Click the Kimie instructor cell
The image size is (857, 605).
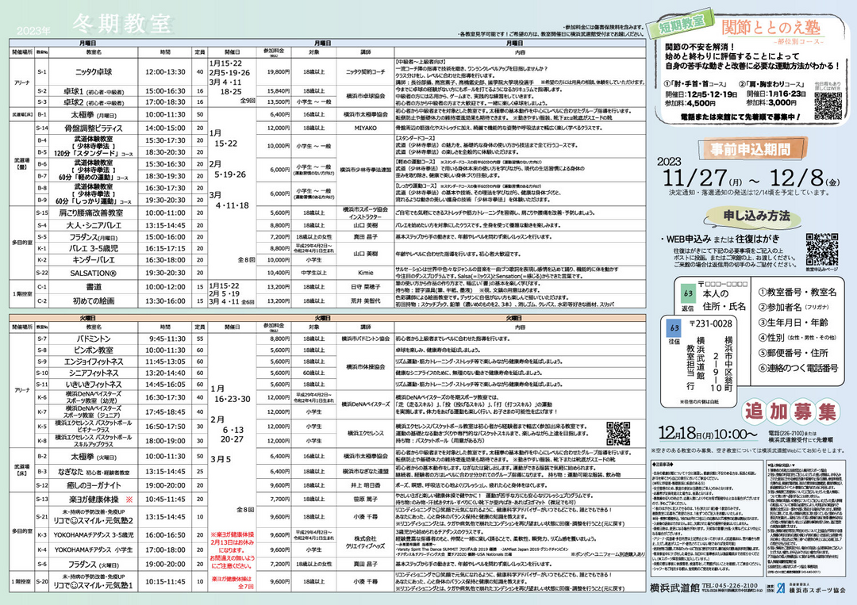pyautogui.click(x=365, y=273)
